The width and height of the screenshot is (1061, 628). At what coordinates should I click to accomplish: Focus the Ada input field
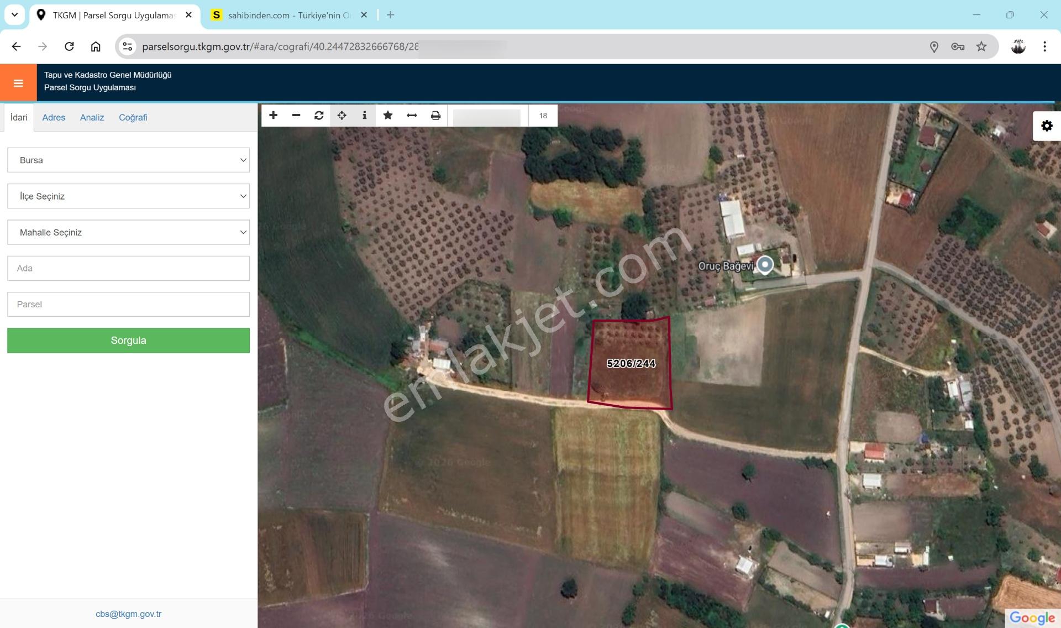pyautogui.click(x=128, y=268)
